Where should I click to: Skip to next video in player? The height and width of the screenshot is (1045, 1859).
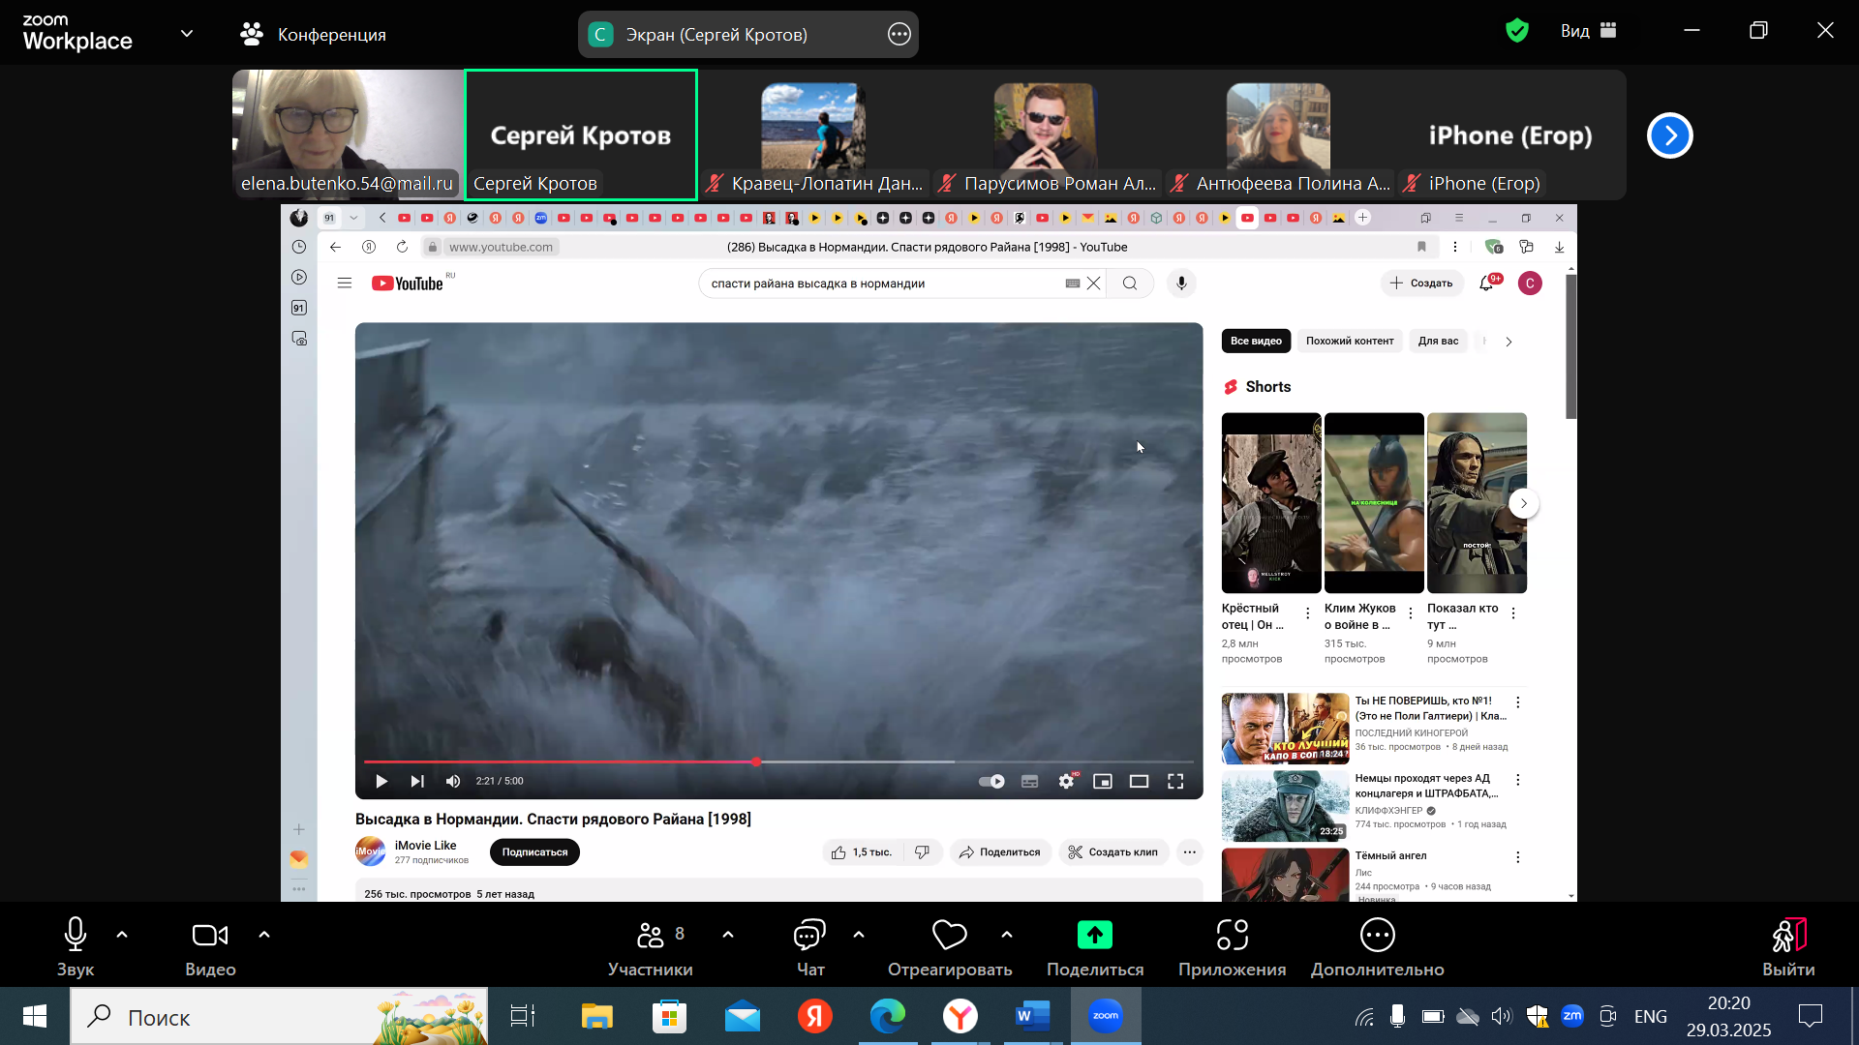pyautogui.click(x=417, y=782)
